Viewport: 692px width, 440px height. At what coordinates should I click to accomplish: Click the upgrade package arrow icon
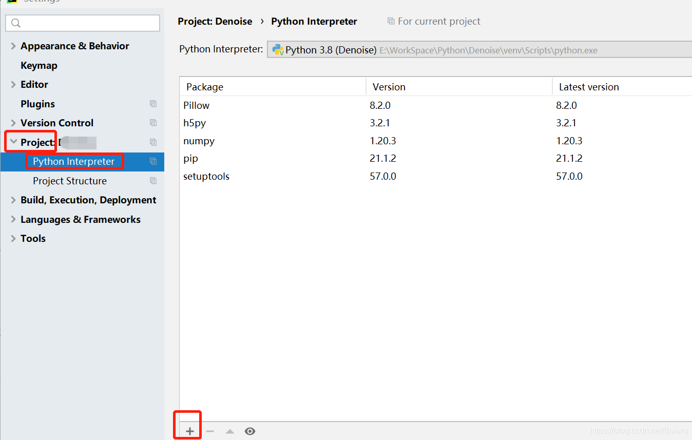point(230,431)
